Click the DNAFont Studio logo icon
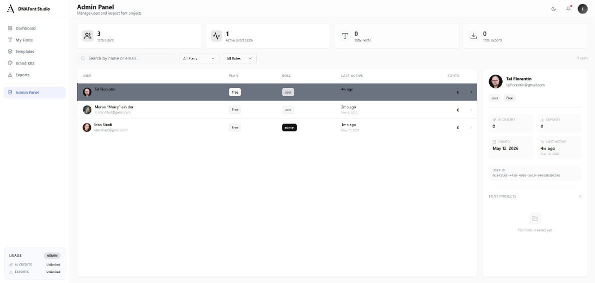This screenshot has height=283, width=595. click(x=10, y=8)
